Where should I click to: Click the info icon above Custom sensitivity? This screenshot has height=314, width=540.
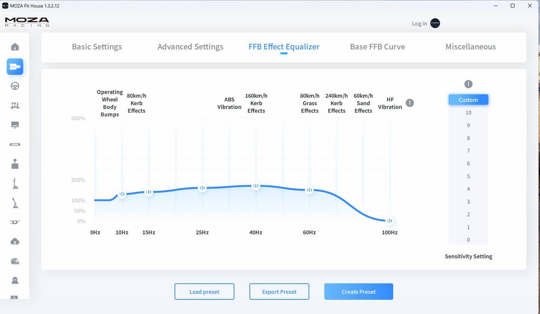click(x=468, y=84)
